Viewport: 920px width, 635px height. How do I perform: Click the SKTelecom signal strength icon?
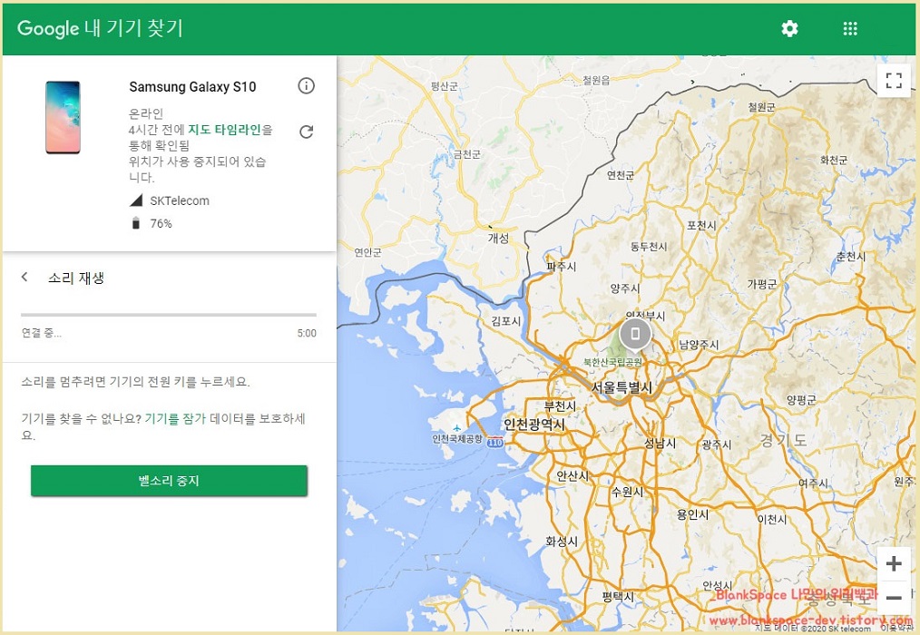[x=135, y=200]
